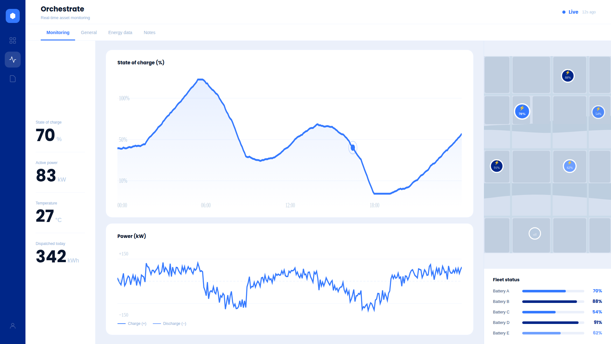This screenshot has height=344, width=611.
Task: Select the 62% battery marker on the map
Action: (569, 166)
